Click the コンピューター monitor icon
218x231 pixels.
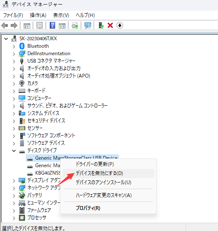click(22, 98)
